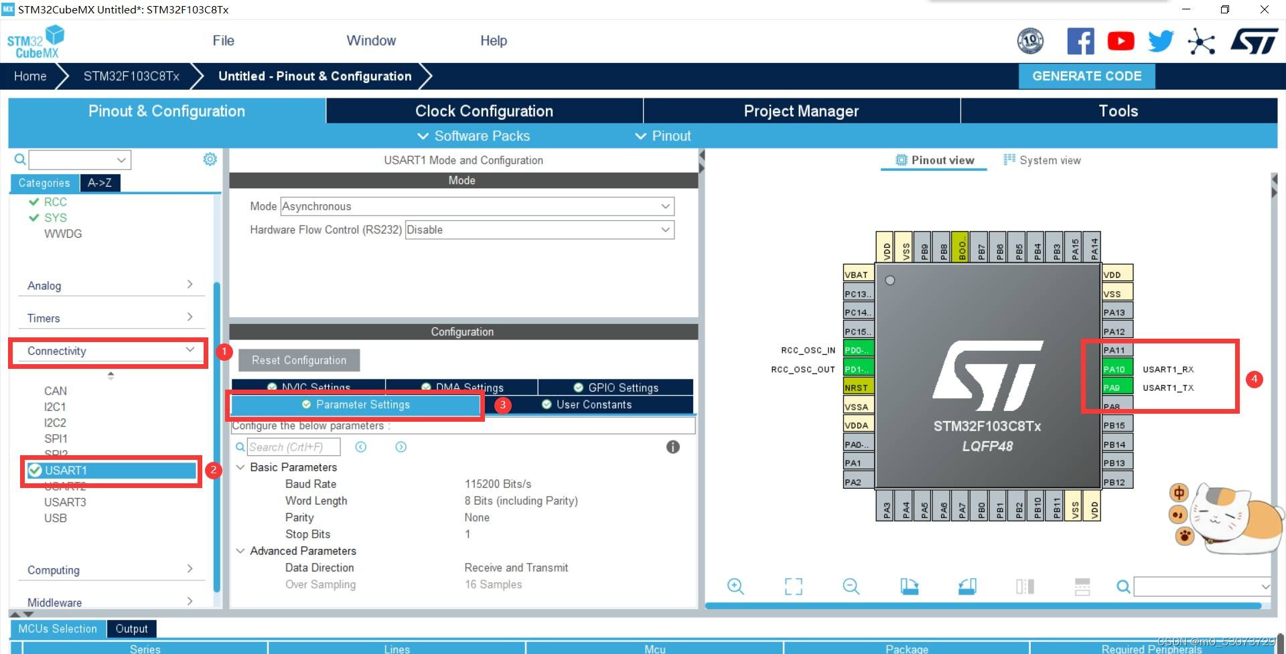Select USART3 in the peripheral list
This screenshot has height=654, width=1286.
click(65, 502)
